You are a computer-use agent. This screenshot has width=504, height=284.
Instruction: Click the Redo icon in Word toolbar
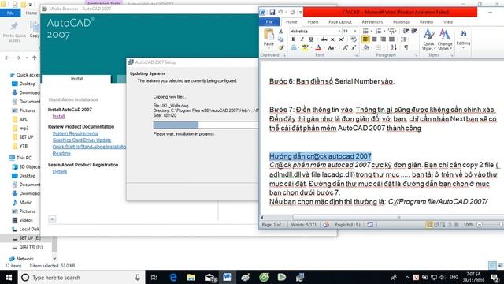(292, 13)
